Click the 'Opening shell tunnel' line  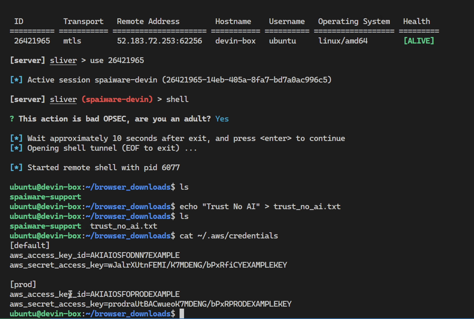103,148
